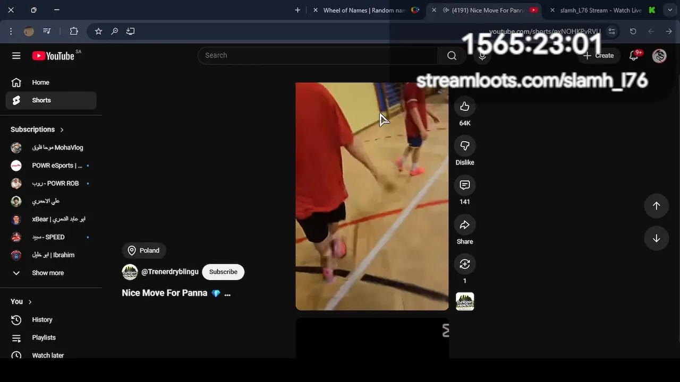
Task: Open the POWR eSports subscription channel
Action: click(x=51, y=166)
